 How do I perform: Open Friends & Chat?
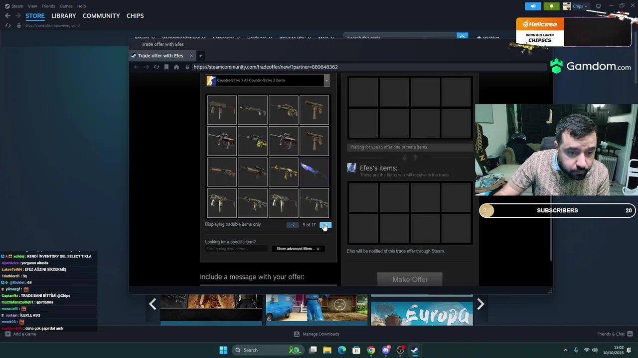pos(615,334)
